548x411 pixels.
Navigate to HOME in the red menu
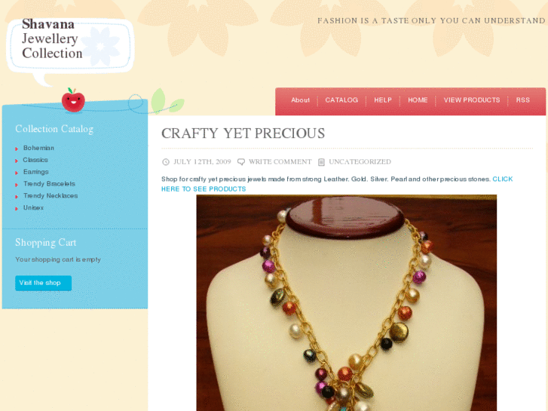[418, 100]
